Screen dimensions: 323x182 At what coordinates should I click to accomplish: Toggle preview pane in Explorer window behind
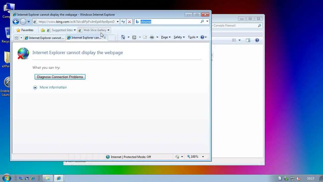tap(248, 40)
